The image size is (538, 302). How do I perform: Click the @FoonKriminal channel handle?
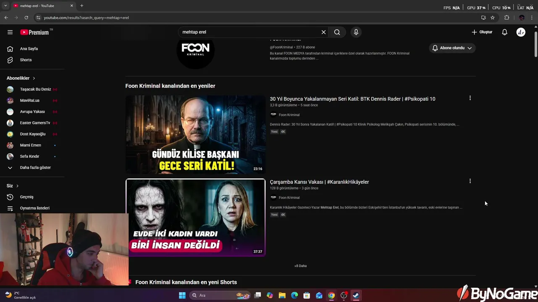[x=281, y=47]
